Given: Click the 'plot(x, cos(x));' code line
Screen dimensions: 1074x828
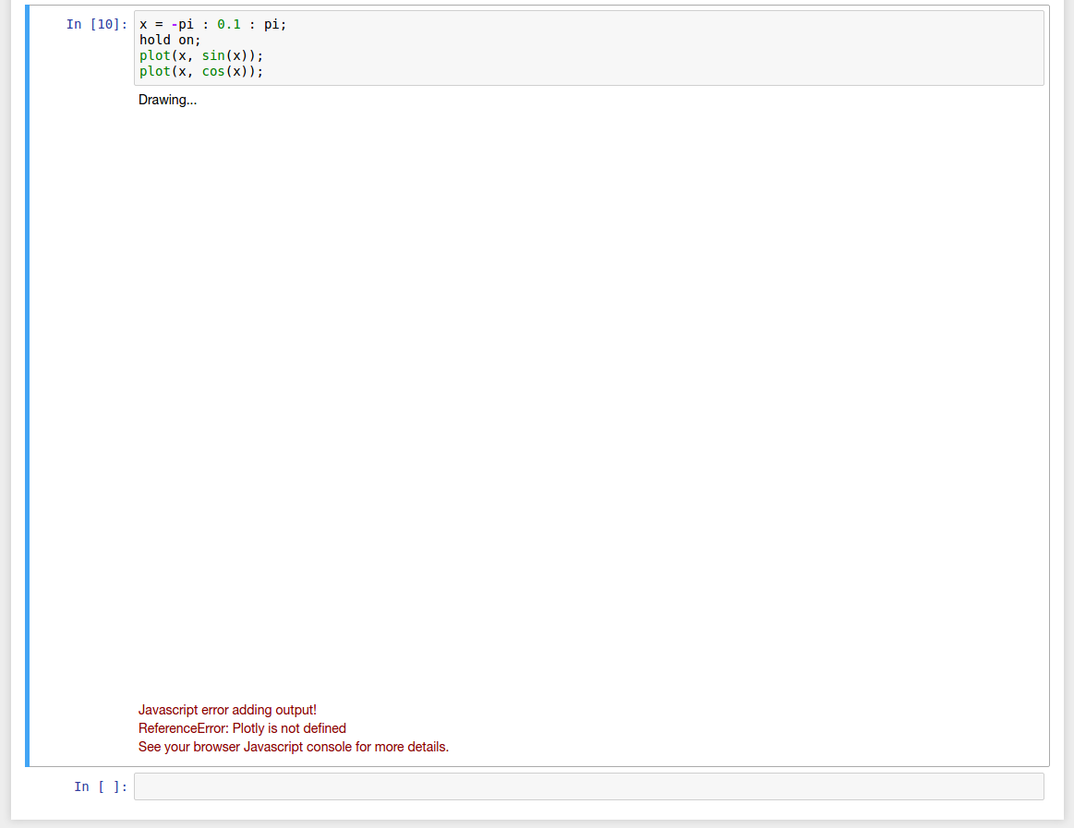Looking at the screenshot, I should click(201, 72).
